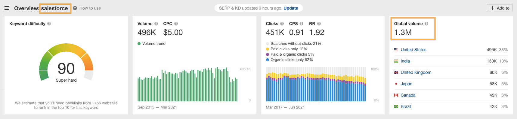Click the backlinks estimate text for ~756 websites
Screen dimensions: 517x119
66,105
